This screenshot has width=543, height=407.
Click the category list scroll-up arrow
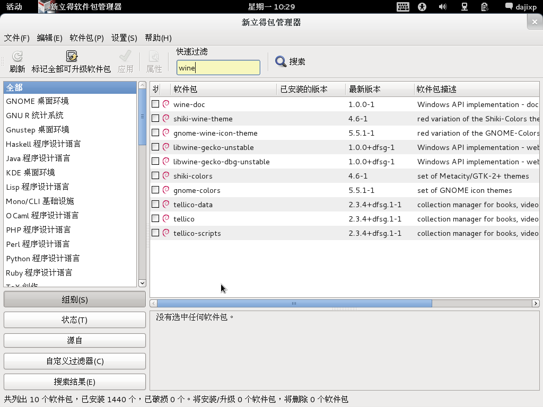click(x=142, y=85)
